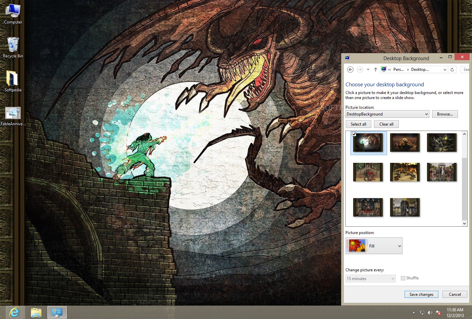472x319 pixels.
Task: Click the Back arrow in Desktop Background
Action: pos(350,70)
